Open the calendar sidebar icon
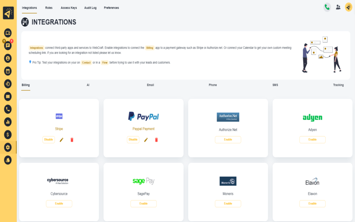The width and height of the screenshot is (355, 222). [x=8, y=71]
